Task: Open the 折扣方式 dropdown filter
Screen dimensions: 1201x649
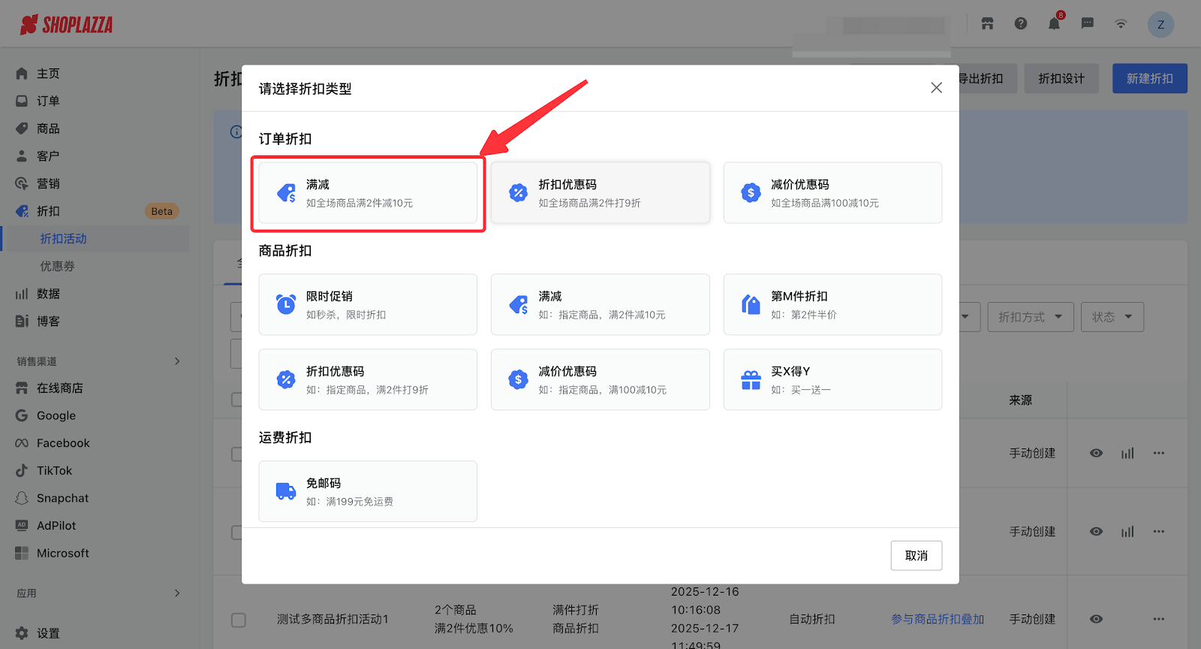Action: click(x=1030, y=317)
